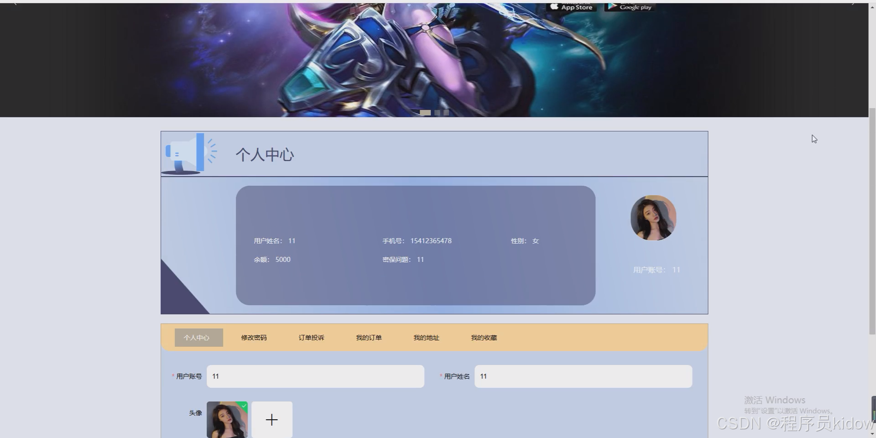Open the 我的收藏 tab

484,338
